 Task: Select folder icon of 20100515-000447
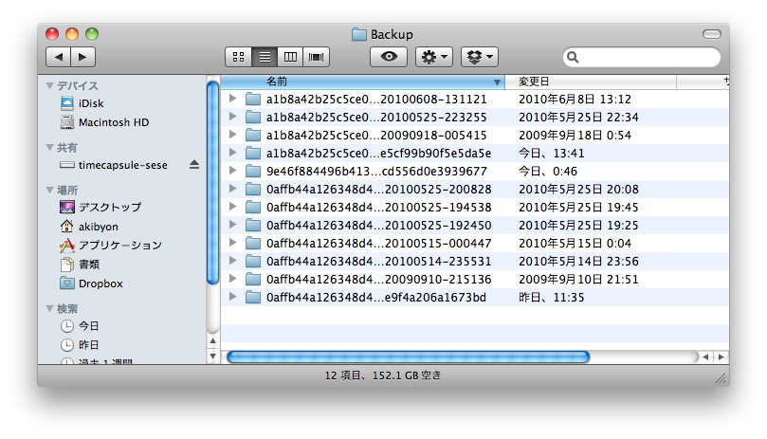[x=253, y=244]
